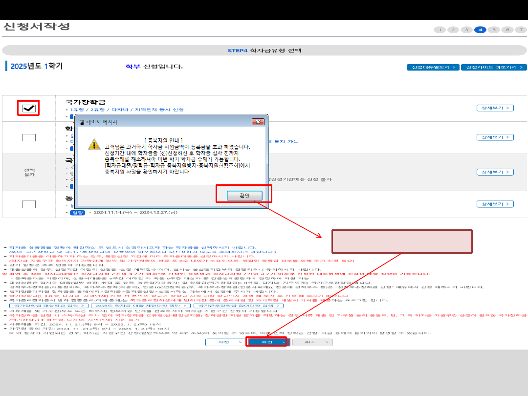Uncheck the 국가장학금 checkbox
Image resolution: width=528 pixels, height=396 pixels.
(29, 109)
